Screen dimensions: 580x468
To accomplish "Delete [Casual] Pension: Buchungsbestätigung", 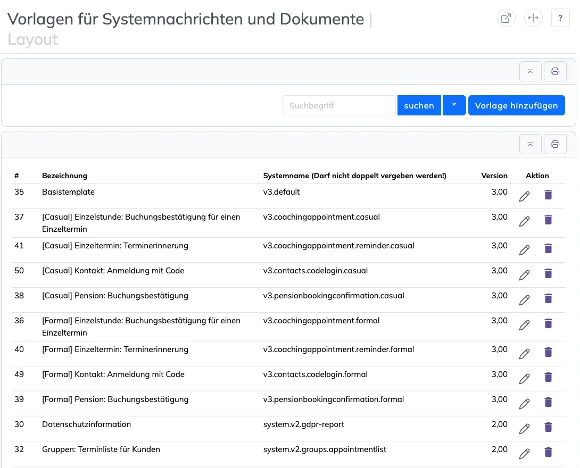I will tap(548, 298).
